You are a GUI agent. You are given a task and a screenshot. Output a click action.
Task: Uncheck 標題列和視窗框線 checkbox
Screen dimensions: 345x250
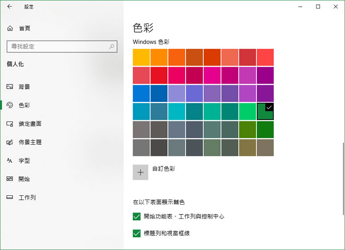click(x=137, y=233)
